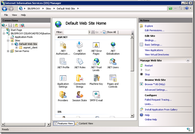Open .NET Globalization feature
195x134 pixels.
coord(113,48)
